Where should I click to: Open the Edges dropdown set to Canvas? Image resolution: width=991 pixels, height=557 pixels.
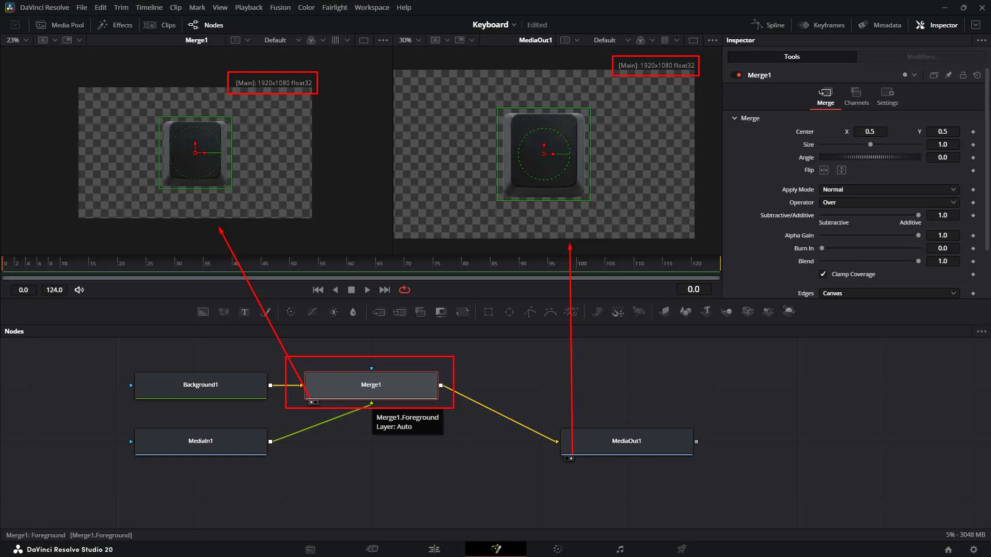889,293
